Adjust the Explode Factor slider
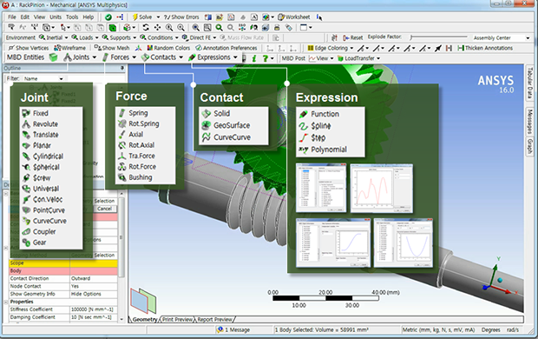 click(x=439, y=37)
